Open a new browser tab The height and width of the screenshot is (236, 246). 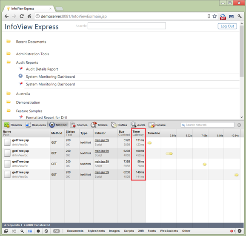coord(59,9)
